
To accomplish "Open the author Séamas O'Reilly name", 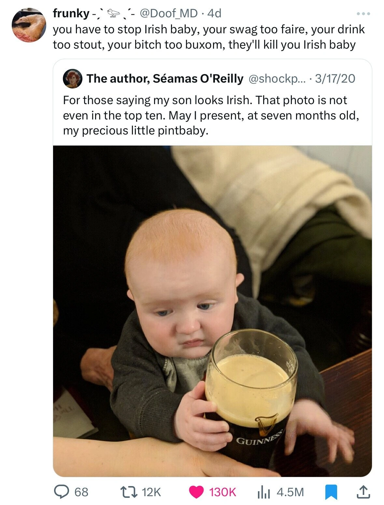I will (165, 79).
